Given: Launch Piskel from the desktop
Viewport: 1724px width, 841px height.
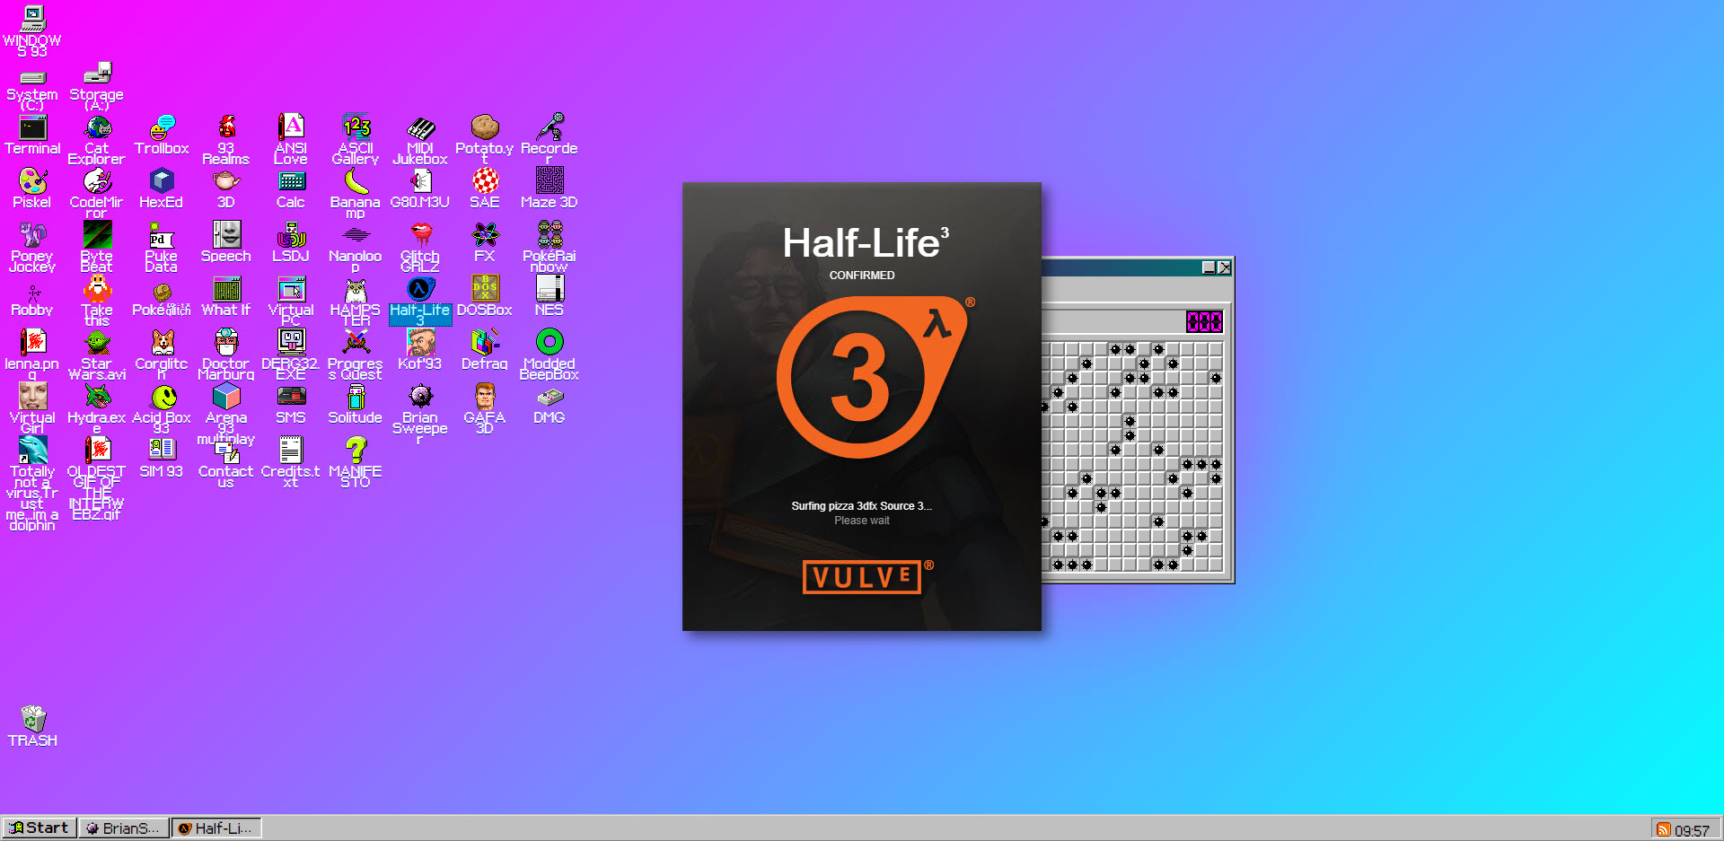Looking at the screenshot, I should point(32,184).
